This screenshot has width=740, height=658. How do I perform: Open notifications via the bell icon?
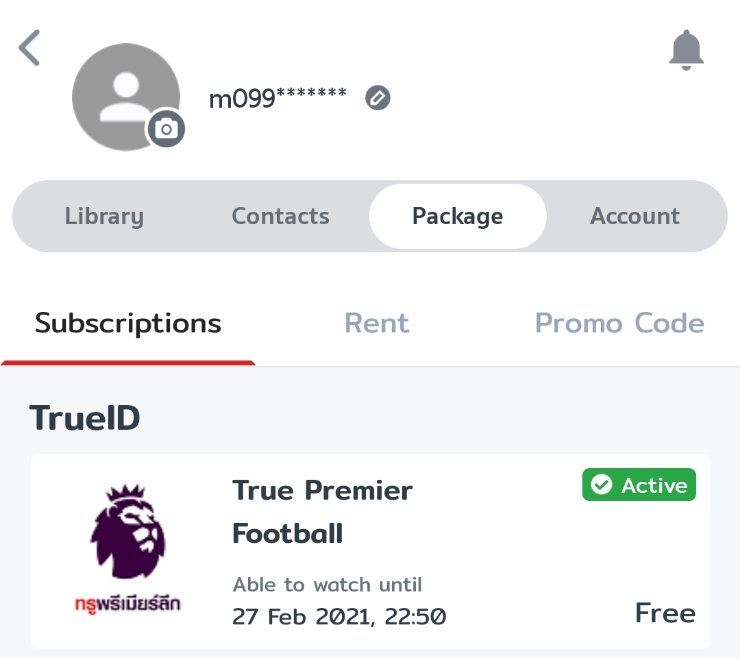click(x=686, y=50)
